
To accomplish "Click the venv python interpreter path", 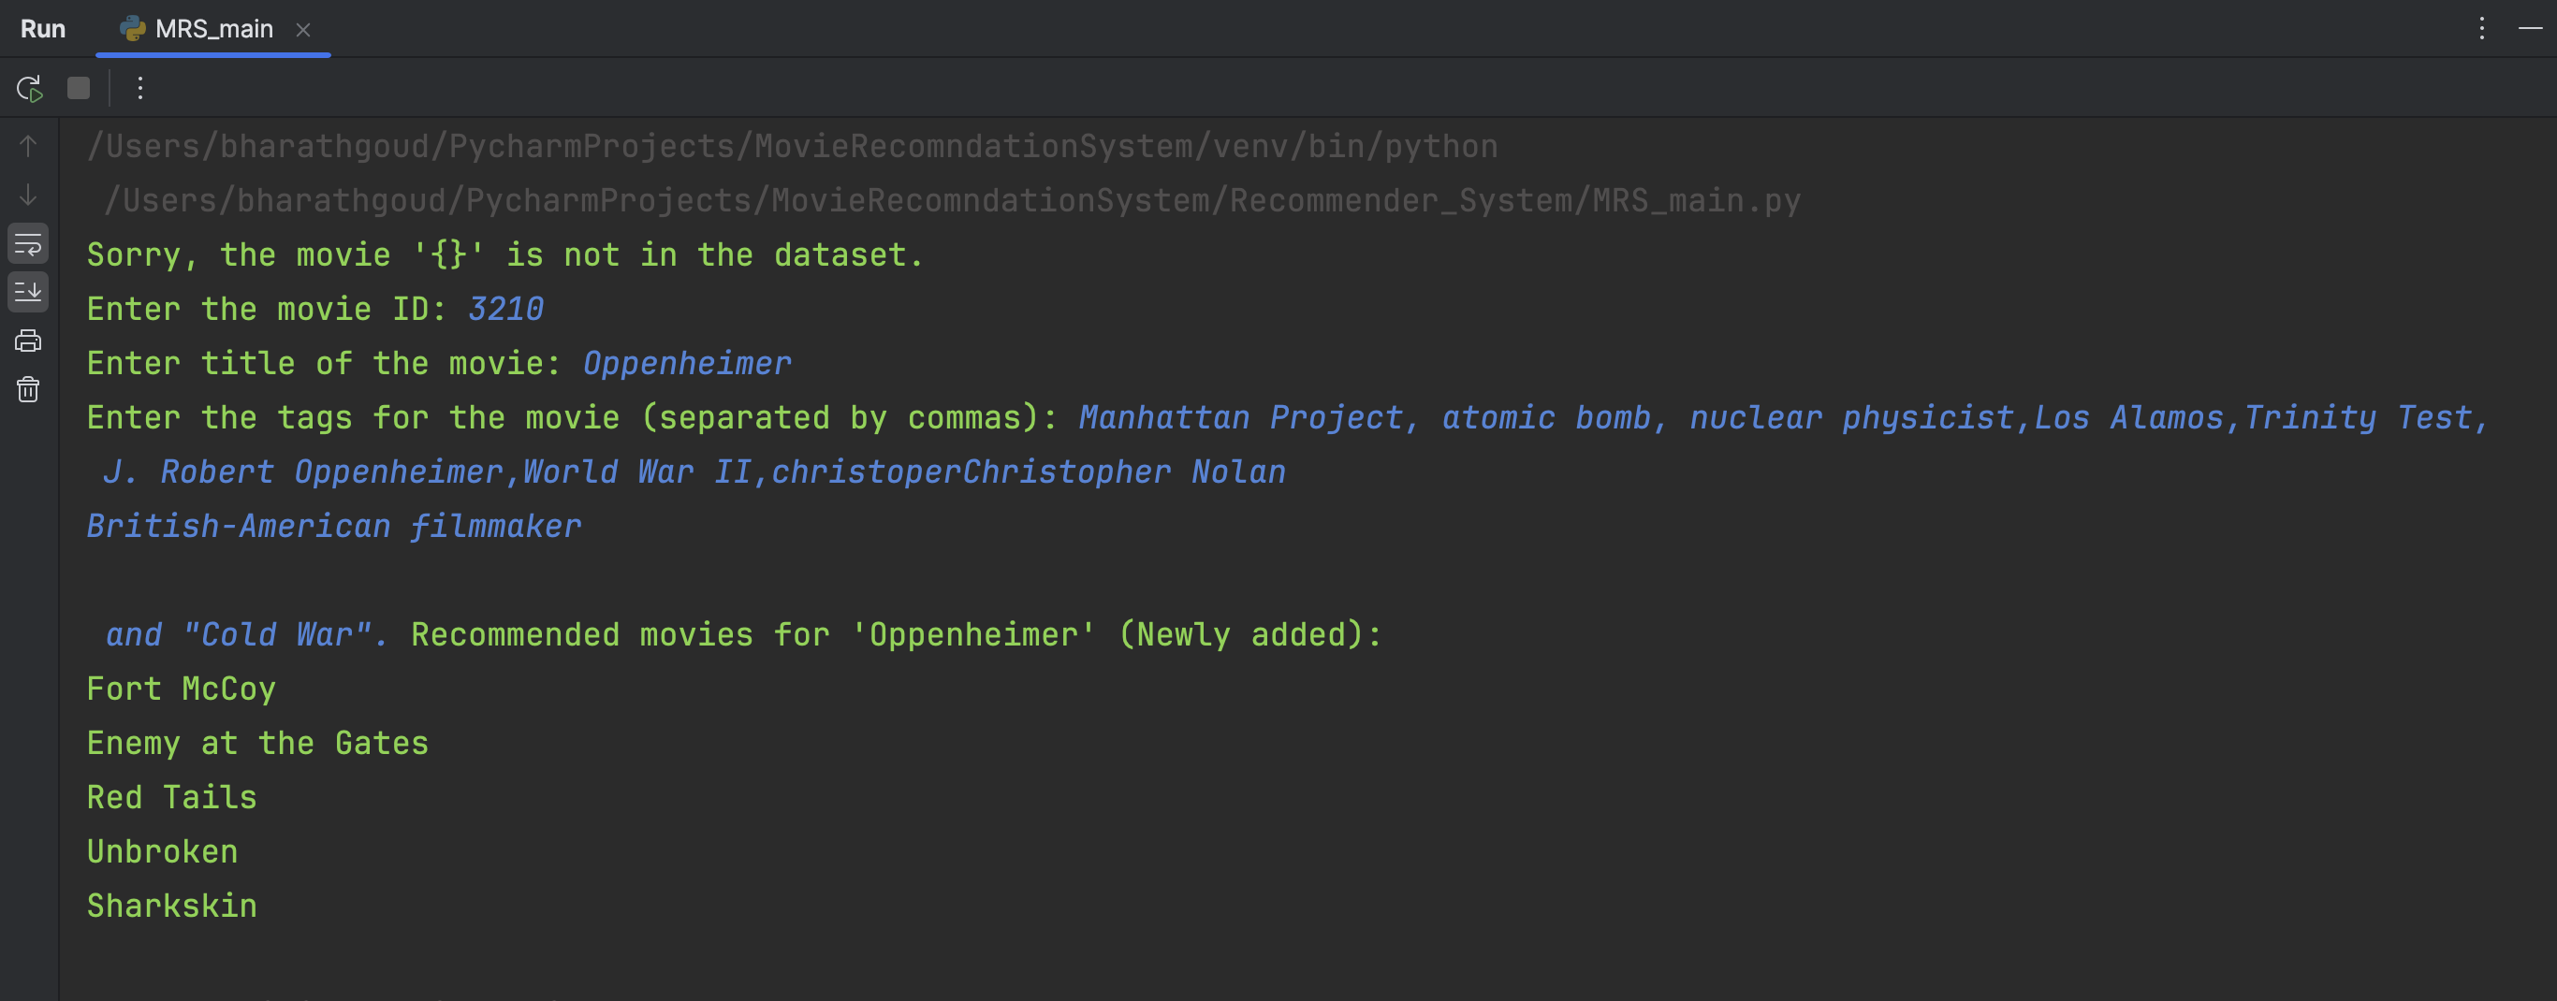I will pyautogui.click(x=792, y=147).
